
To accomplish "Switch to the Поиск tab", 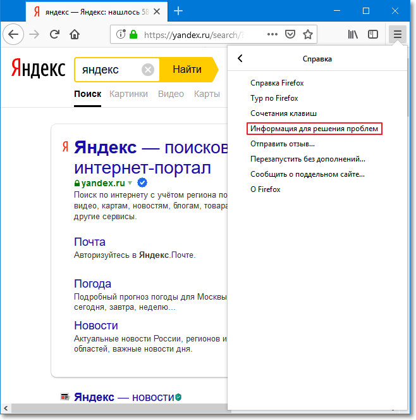I will click(x=87, y=94).
